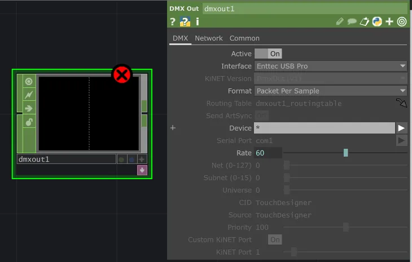Click the star icon beside dmxout1 name
The image size is (412, 262).
[x=142, y=159]
